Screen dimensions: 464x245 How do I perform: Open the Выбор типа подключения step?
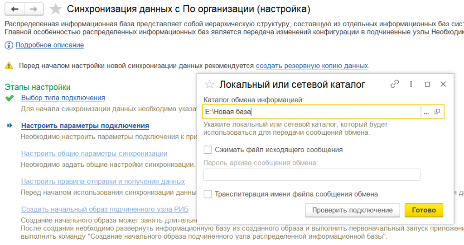pos(63,98)
